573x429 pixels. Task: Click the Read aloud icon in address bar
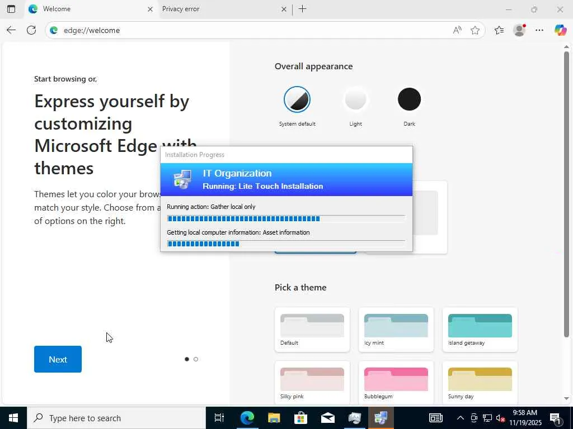457,30
